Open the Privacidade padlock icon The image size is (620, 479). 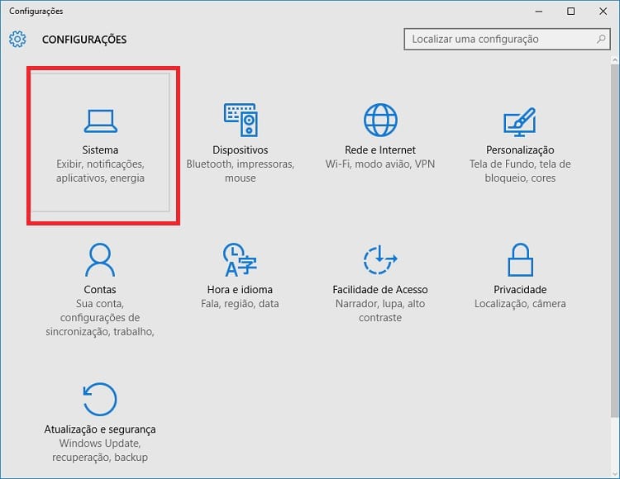(520, 259)
